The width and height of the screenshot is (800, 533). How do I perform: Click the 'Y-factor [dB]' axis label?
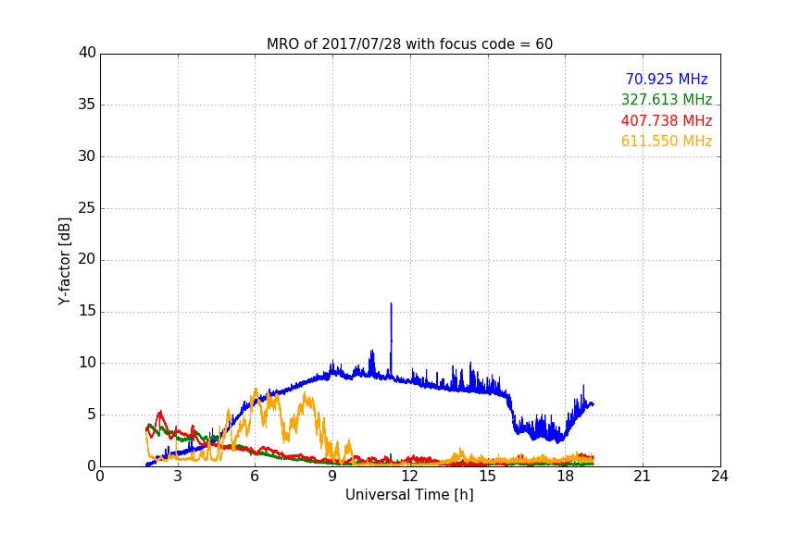pyautogui.click(x=64, y=261)
